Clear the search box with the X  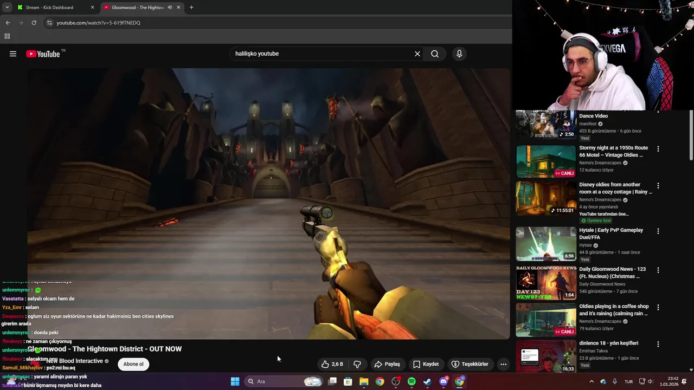417,54
